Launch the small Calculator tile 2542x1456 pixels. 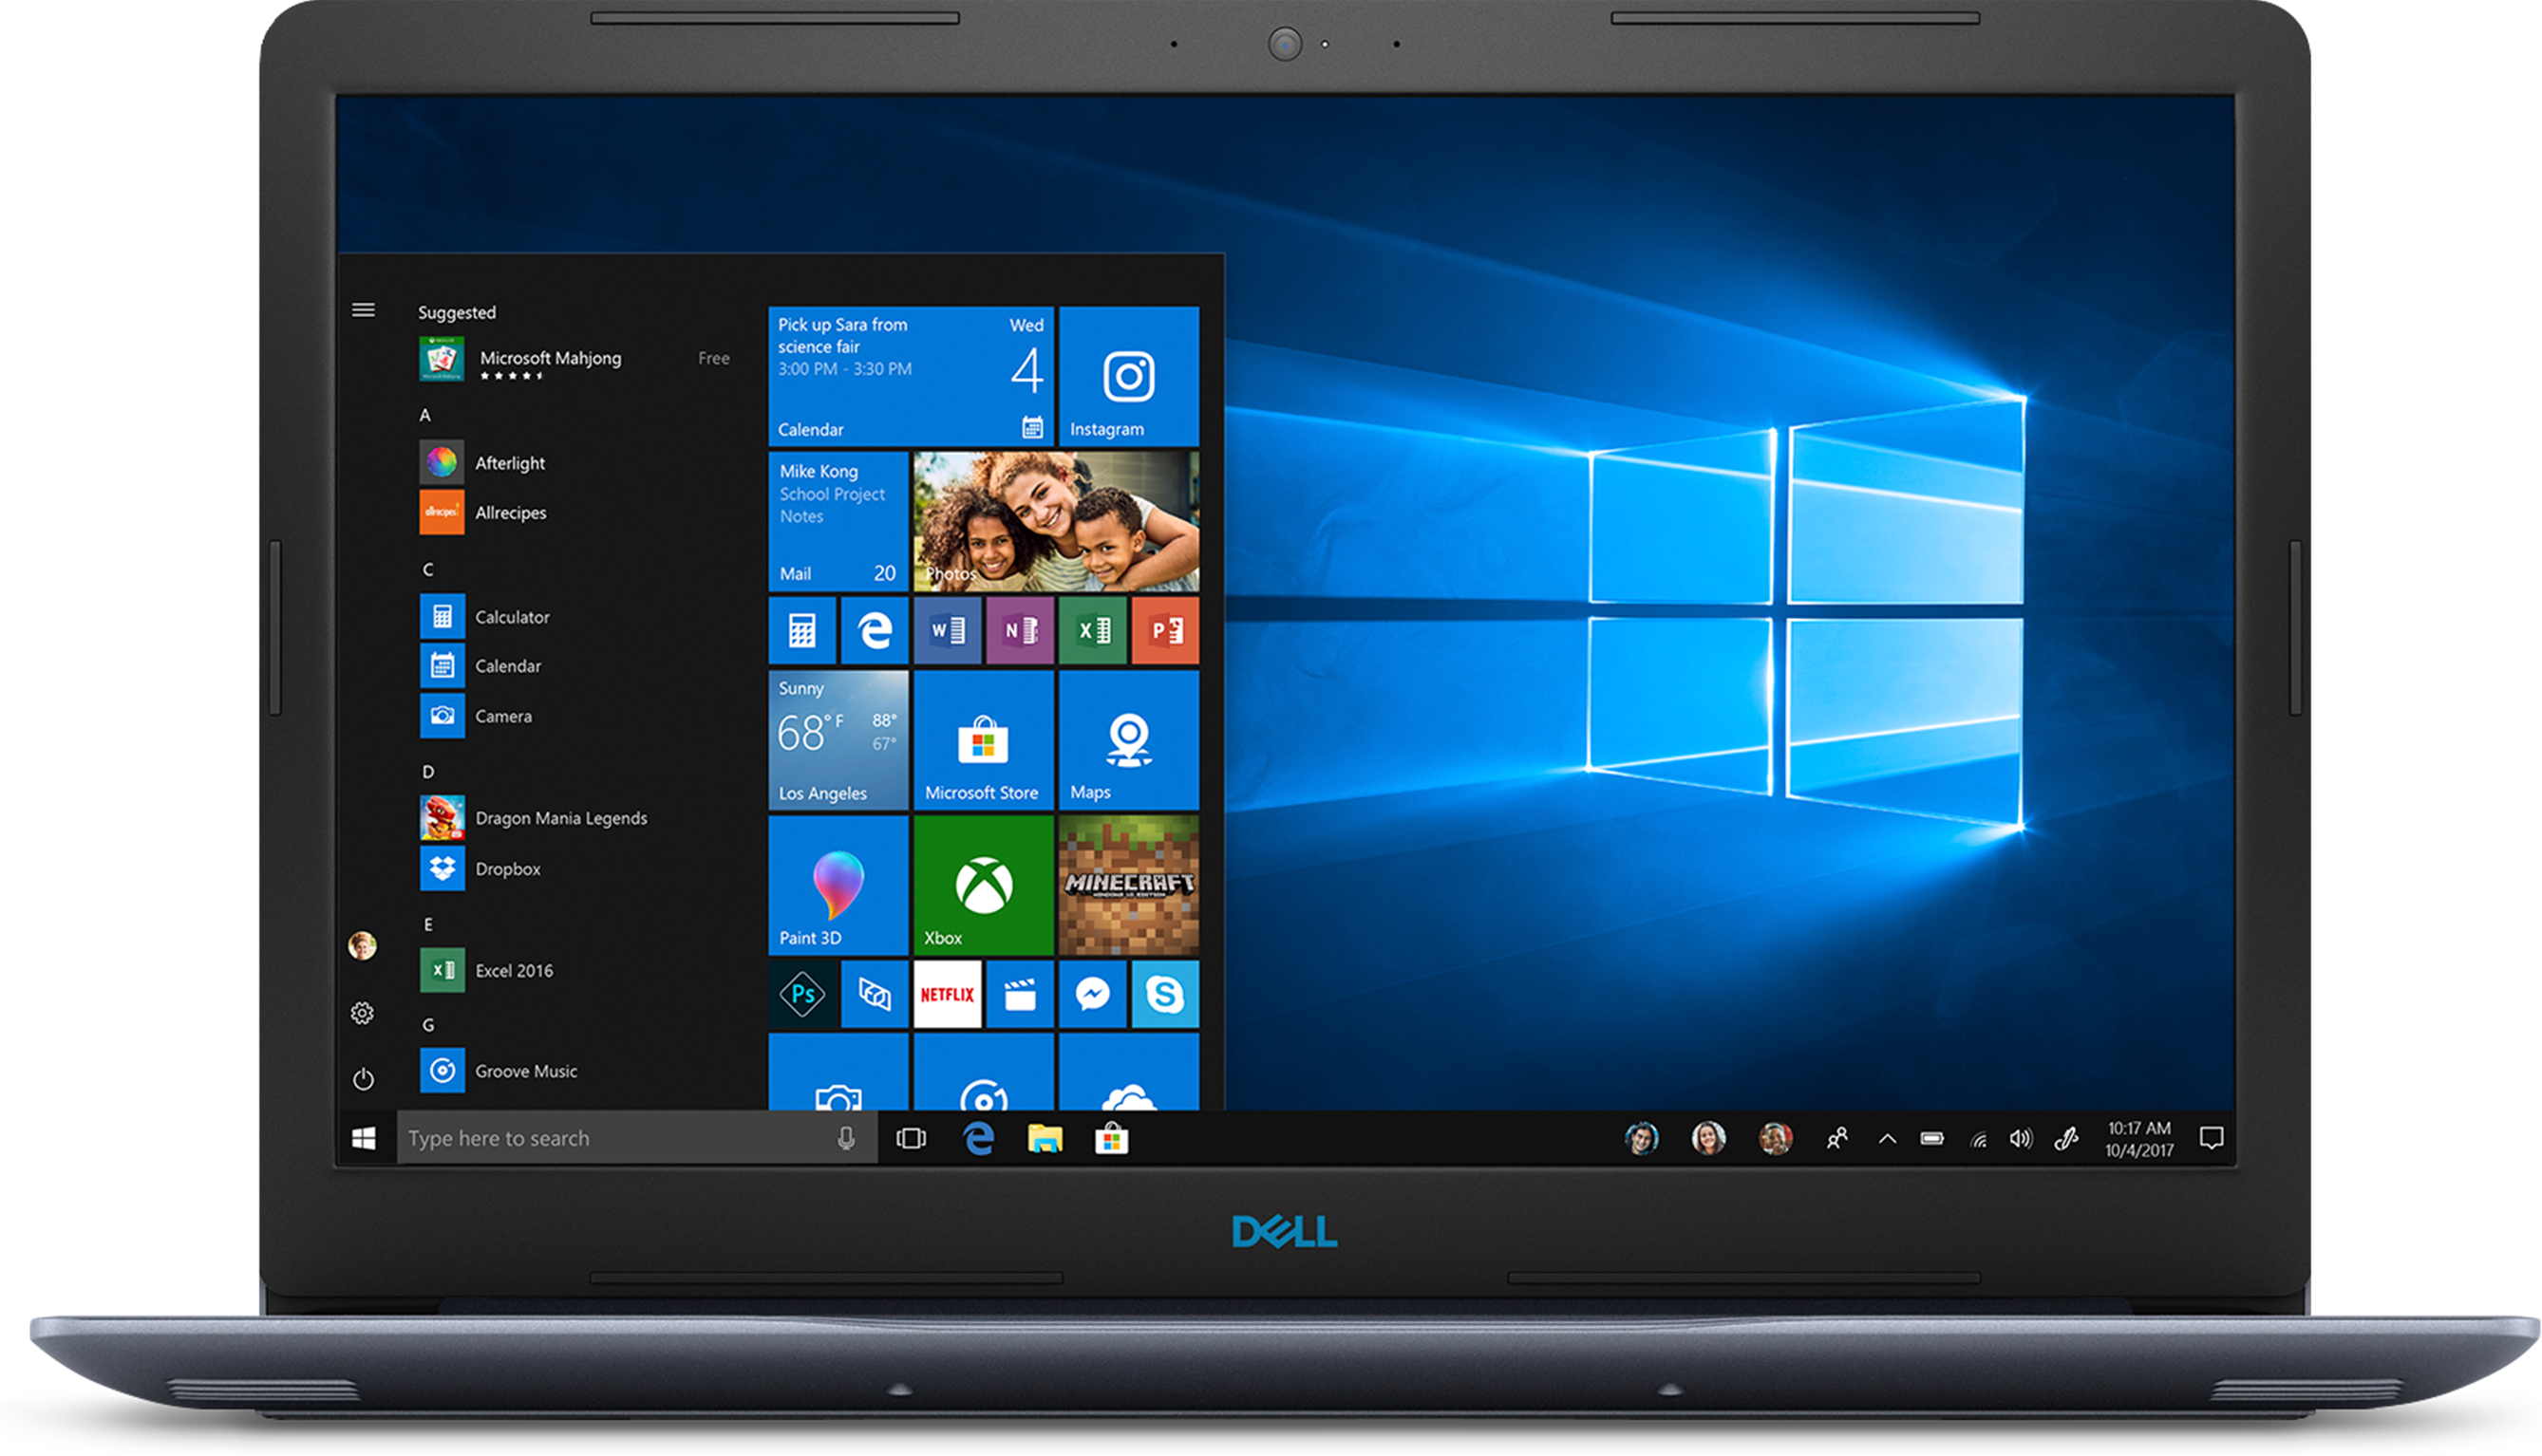[802, 630]
